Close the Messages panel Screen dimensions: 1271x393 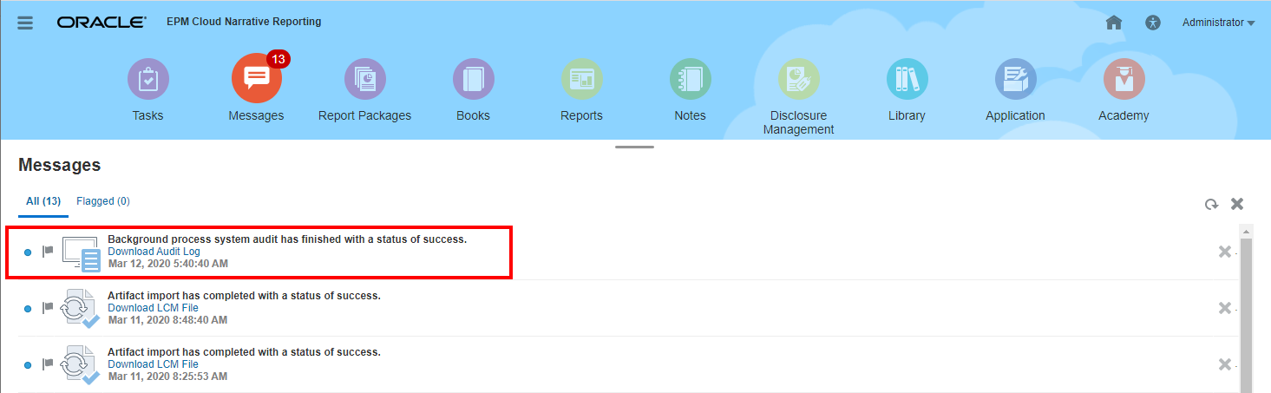pos(1237,204)
